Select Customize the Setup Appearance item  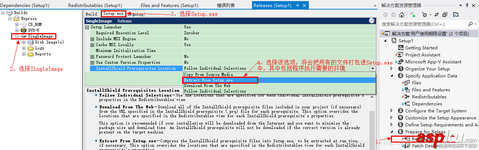[x=441, y=118]
